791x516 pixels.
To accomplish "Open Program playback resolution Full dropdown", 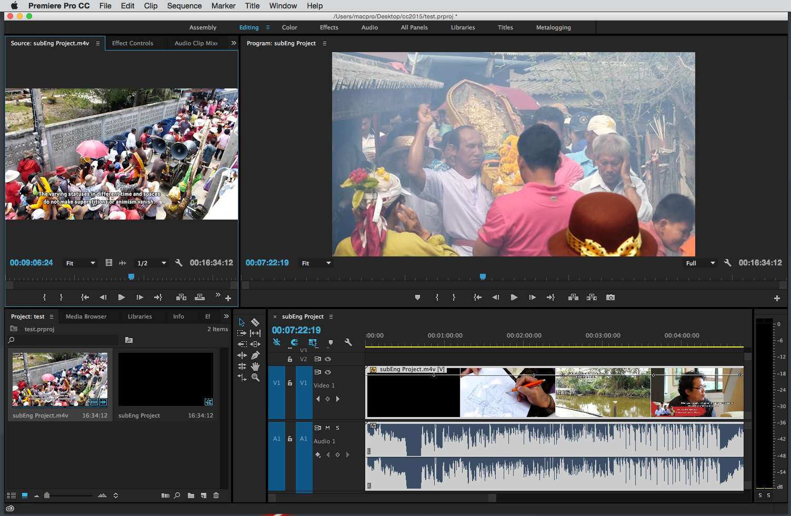I will coord(700,263).
